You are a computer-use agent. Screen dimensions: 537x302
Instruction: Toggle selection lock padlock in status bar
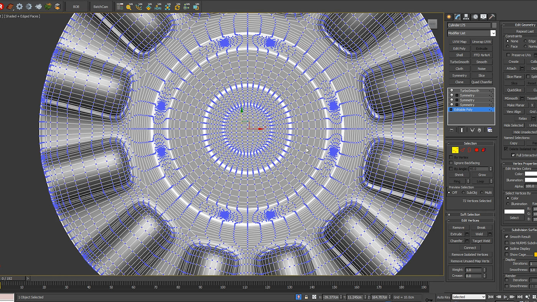306,297
